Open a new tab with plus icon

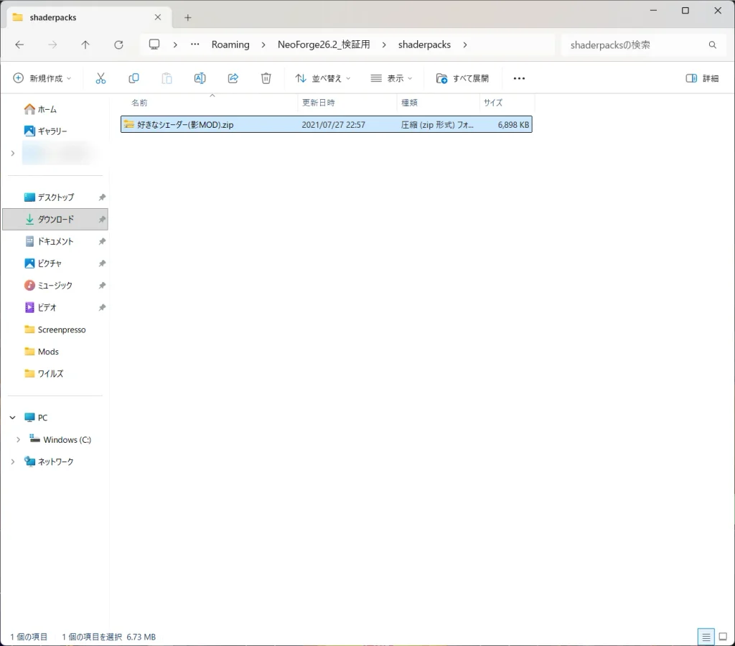click(187, 17)
